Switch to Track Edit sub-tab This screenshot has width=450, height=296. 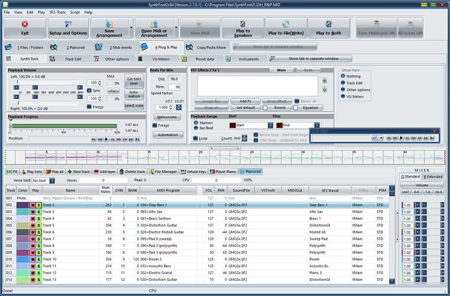coord(69,59)
